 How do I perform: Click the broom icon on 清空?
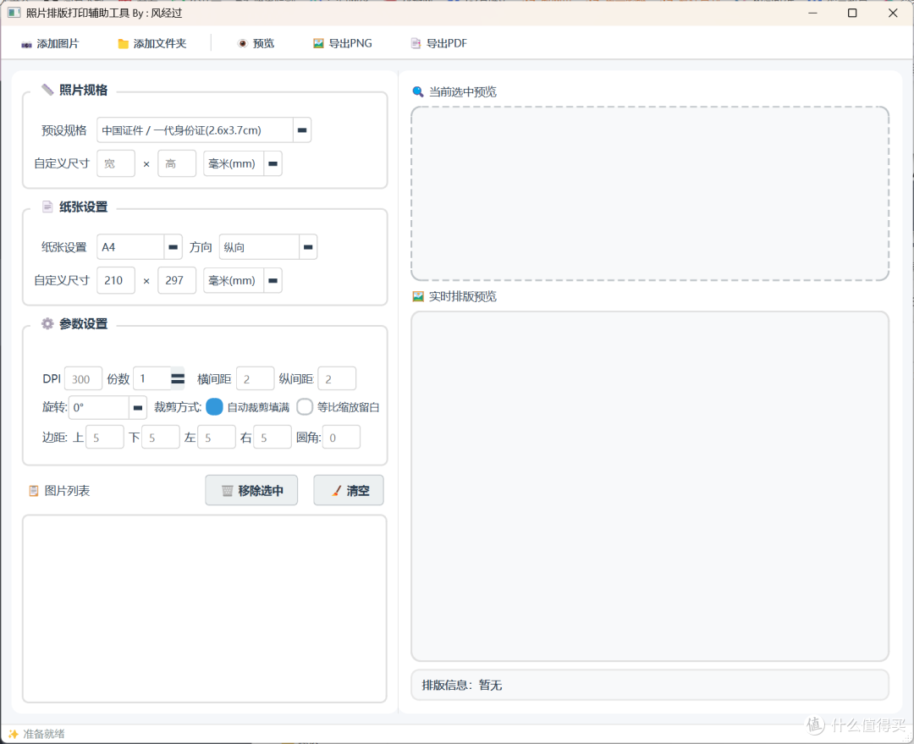coord(336,491)
